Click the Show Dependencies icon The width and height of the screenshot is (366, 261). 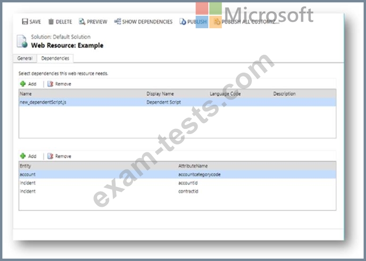coord(117,22)
